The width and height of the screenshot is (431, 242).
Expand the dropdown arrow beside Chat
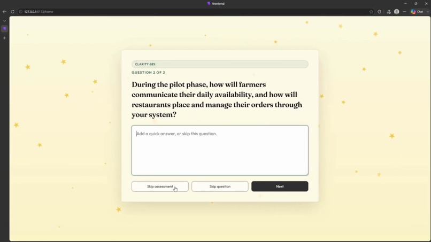coord(428,12)
